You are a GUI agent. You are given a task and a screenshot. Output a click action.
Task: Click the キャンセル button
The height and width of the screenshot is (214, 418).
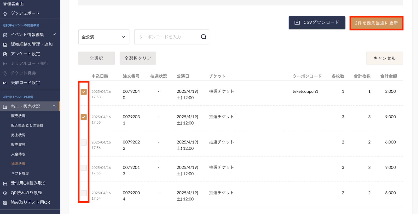click(385, 58)
